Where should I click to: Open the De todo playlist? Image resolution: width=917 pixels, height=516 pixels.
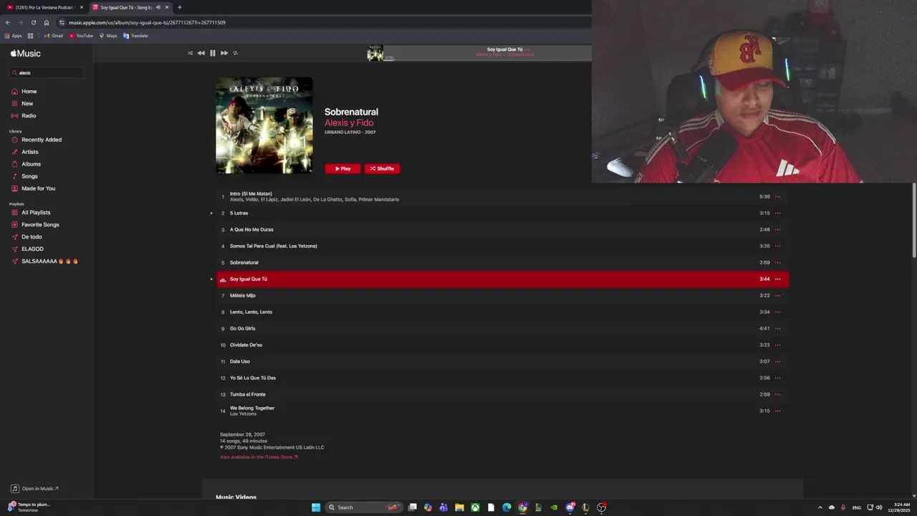point(27,237)
